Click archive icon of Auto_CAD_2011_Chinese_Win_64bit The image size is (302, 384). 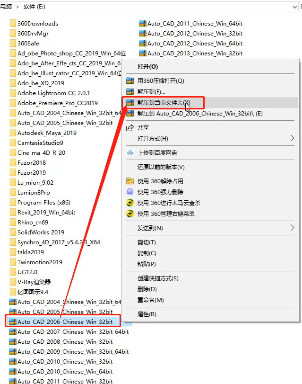click(x=143, y=24)
